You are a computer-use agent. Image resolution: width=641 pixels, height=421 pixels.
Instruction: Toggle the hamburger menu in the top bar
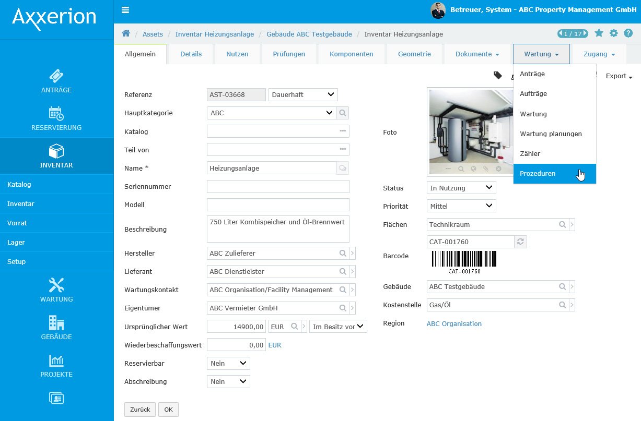coord(125,10)
